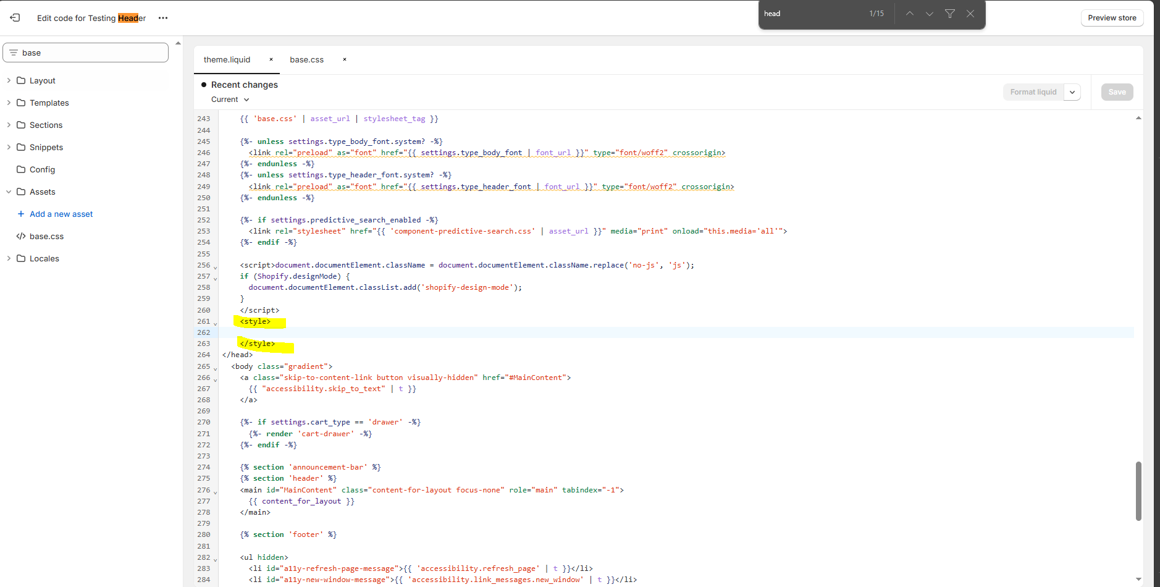
Task: Close the base.css tab
Action: (345, 60)
